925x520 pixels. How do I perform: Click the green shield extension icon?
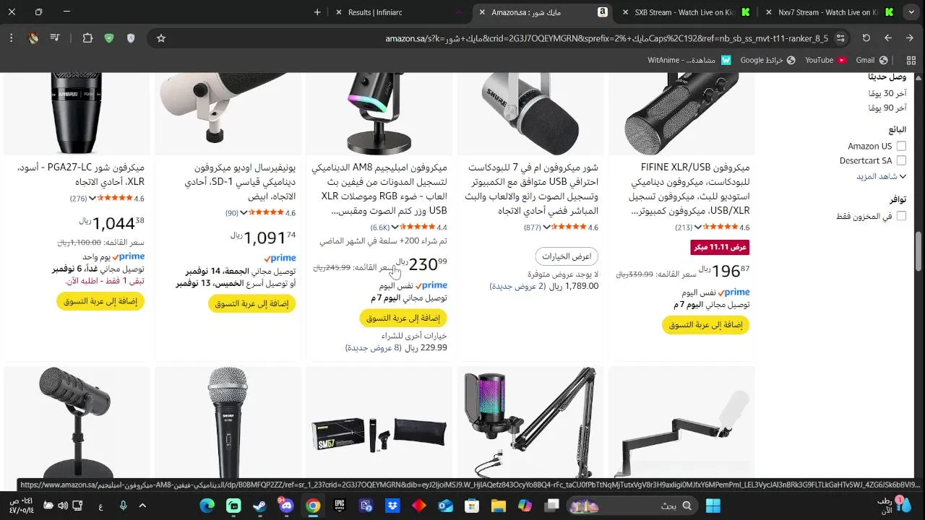coord(109,38)
